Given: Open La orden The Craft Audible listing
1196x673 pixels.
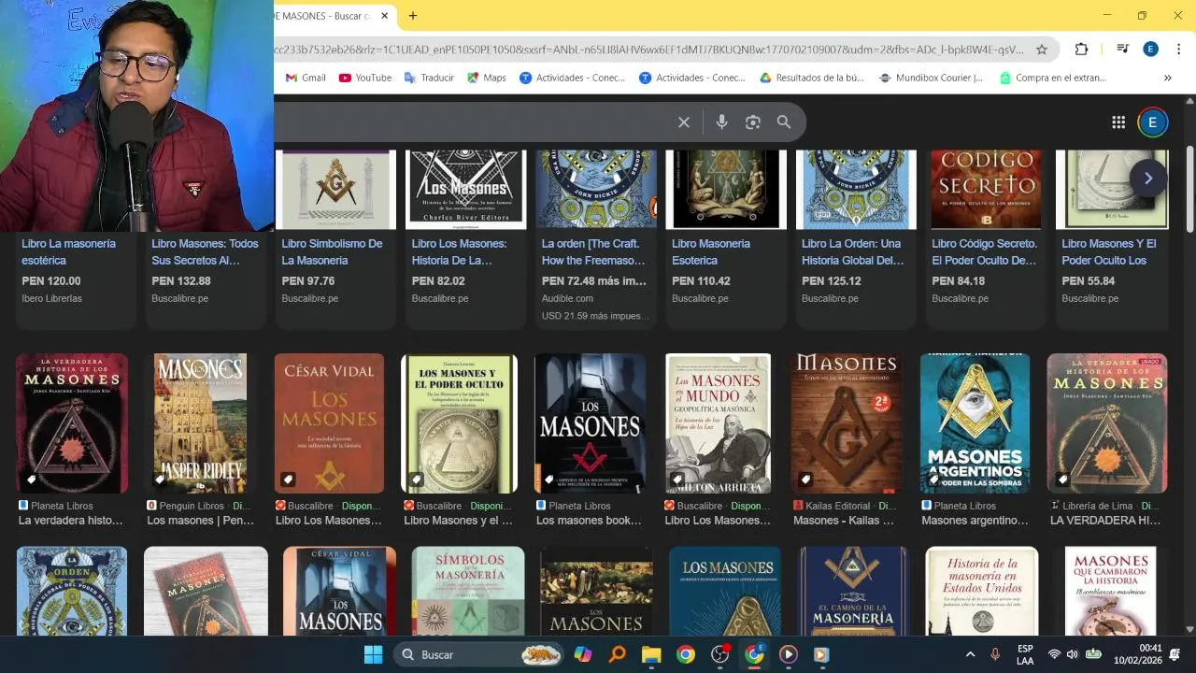Looking at the screenshot, I should [x=593, y=252].
